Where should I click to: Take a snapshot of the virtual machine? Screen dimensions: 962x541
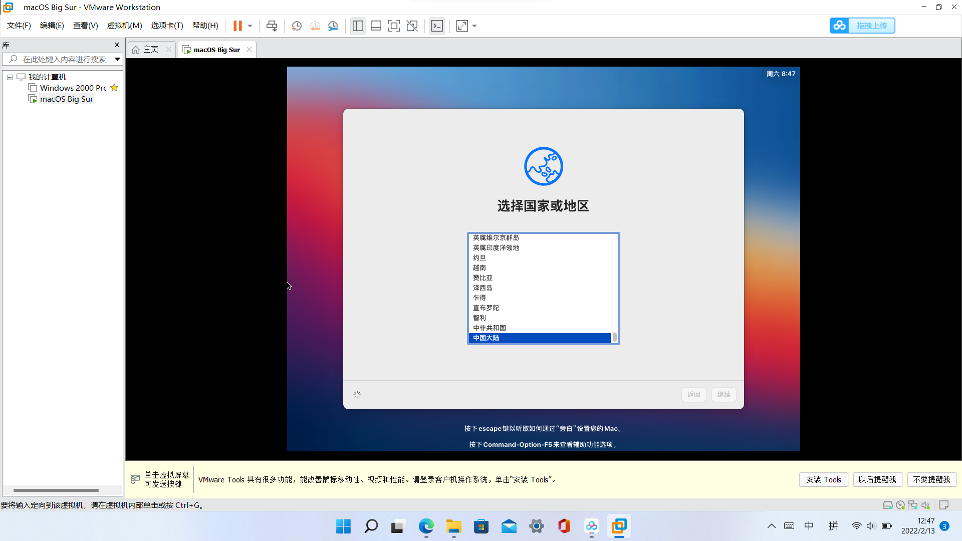click(x=296, y=26)
